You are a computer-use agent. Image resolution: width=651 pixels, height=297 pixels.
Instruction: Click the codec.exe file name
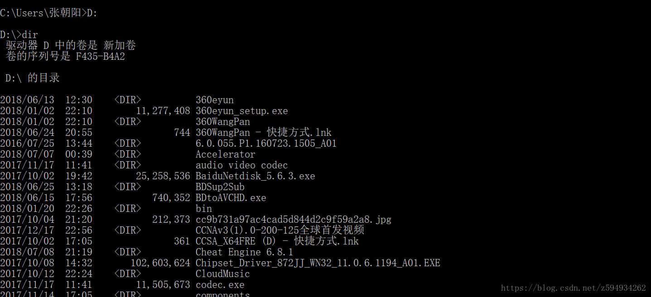point(220,285)
